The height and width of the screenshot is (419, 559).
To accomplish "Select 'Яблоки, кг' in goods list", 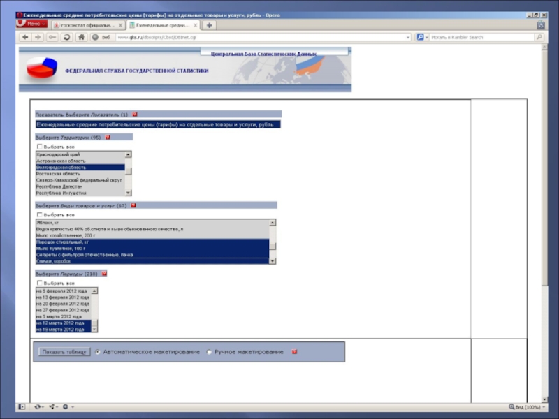I will coord(152,223).
